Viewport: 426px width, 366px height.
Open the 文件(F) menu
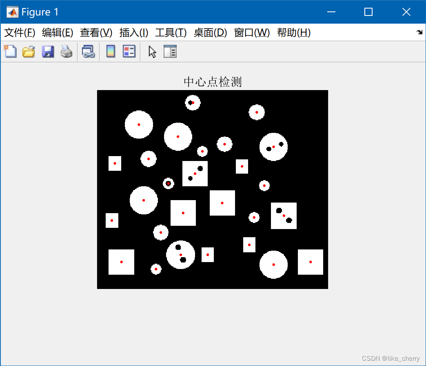[x=20, y=33]
